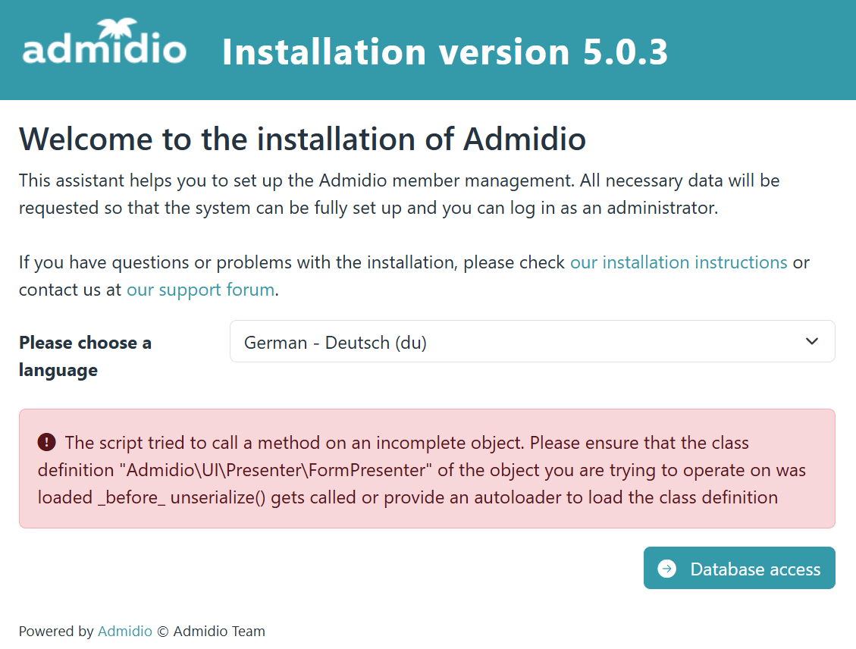Open the Admidio link in the footer
This screenshot has height=649, width=856.
[x=125, y=631]
